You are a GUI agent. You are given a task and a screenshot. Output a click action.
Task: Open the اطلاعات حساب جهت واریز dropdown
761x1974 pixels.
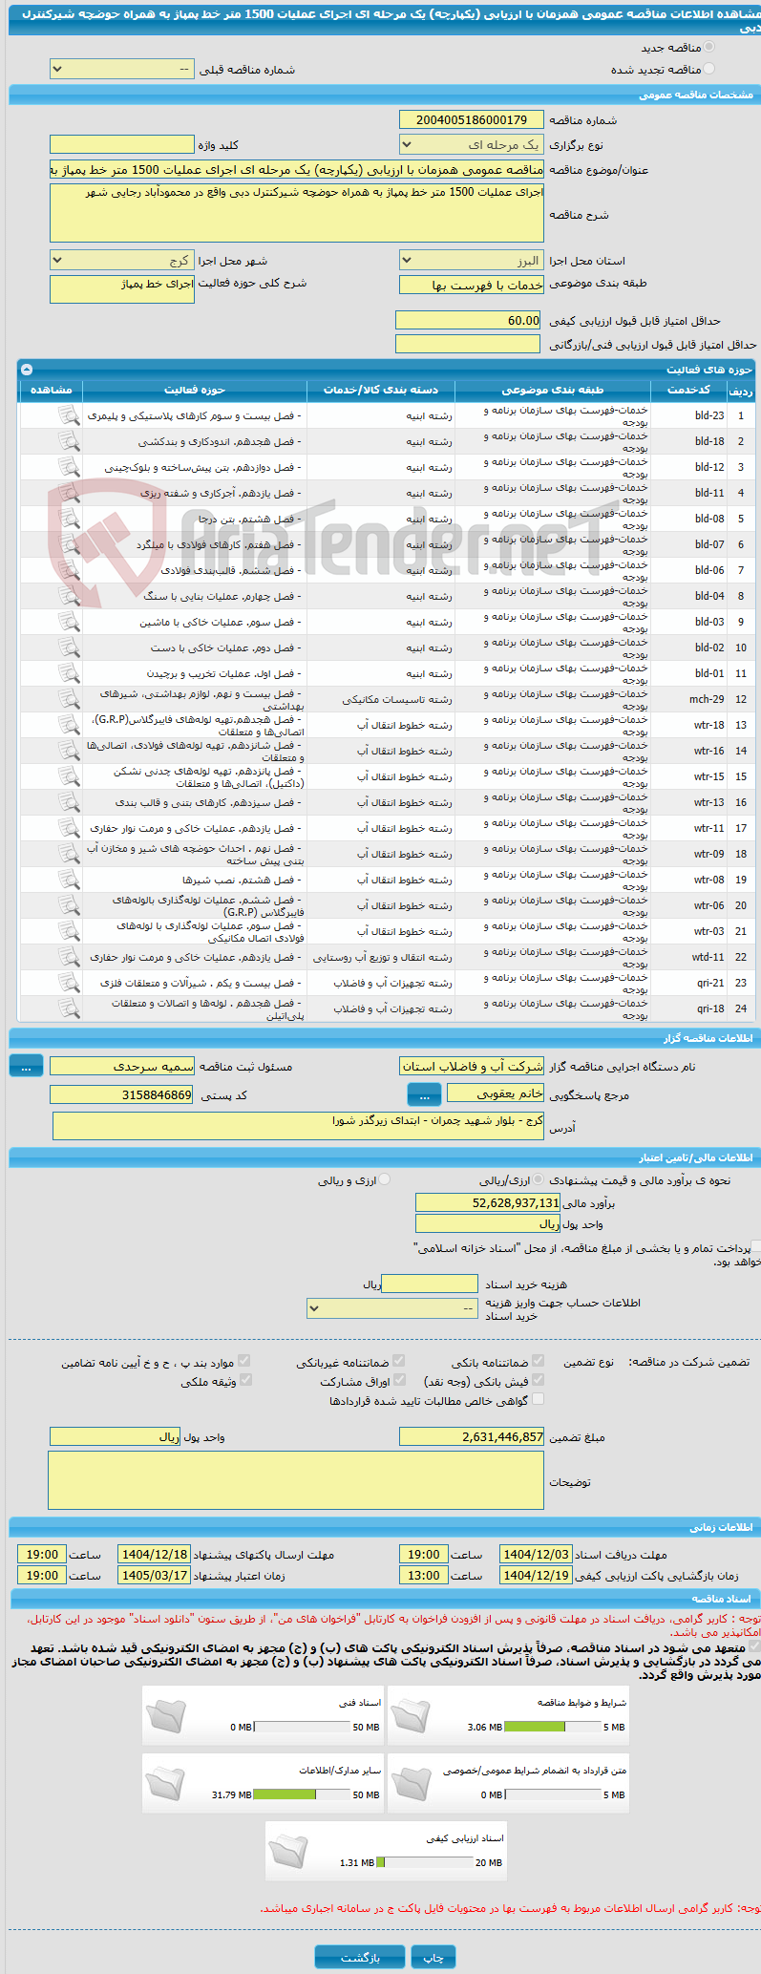[x=392, y=1308]
